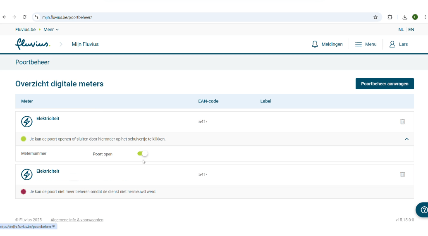428x236 pixels.
Task: Open the Meldingen bell notifications
Action: coord(327,44)
